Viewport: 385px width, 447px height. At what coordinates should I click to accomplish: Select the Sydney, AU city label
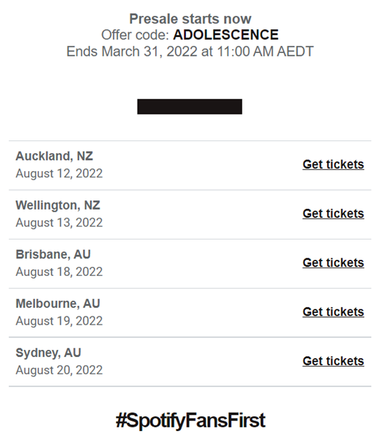point(48,353)
